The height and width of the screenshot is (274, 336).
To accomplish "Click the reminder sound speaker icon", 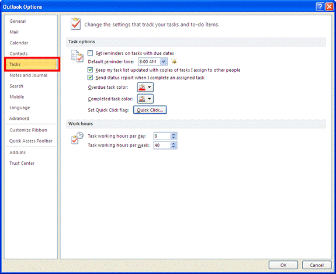I will tap(174, 62).
